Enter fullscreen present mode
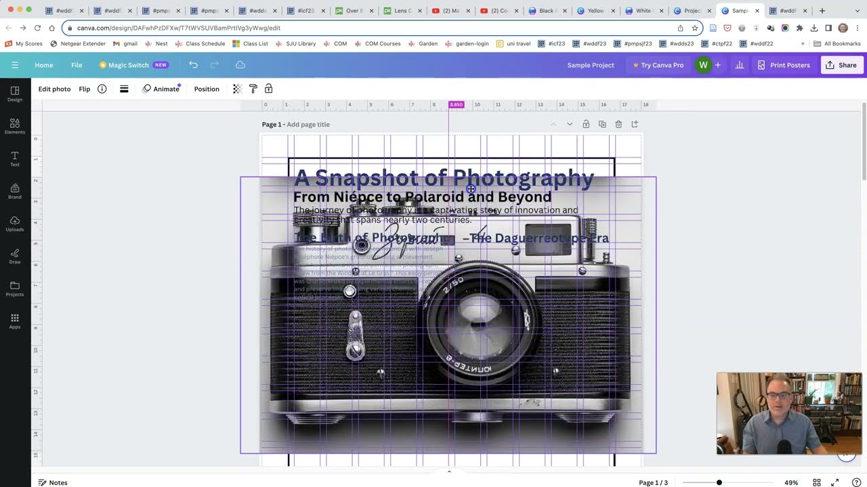Image resolution: width=867 pixels, height=487 pixels. coord(837,482)
